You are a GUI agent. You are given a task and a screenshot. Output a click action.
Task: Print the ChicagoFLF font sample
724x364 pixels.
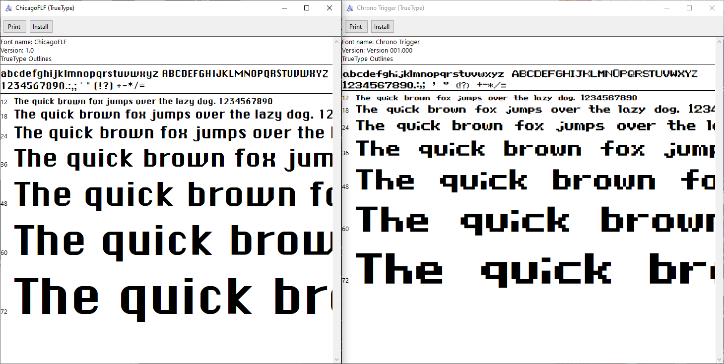pyautogui.click(x=14, y=27)
